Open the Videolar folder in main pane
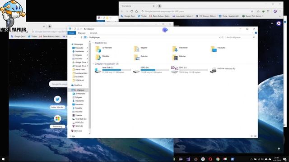The height and width of the screenshot is (162, 289). pos(179,57)
